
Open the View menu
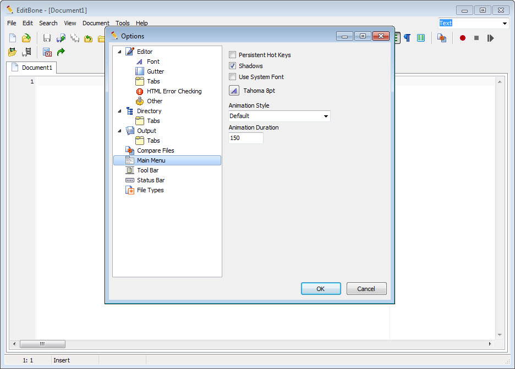tap(70, 23)
